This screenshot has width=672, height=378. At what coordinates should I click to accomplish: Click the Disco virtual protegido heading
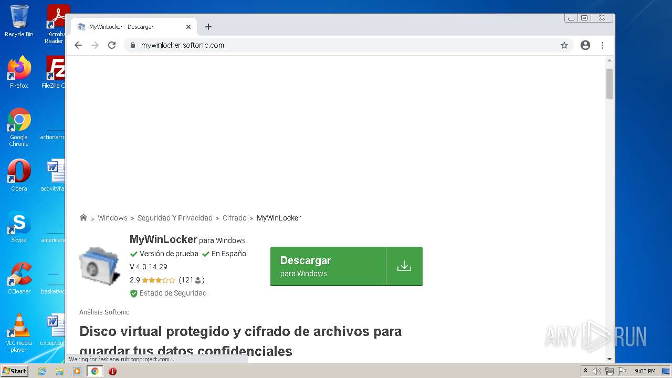pyautogui.click(x=240, y=341)
